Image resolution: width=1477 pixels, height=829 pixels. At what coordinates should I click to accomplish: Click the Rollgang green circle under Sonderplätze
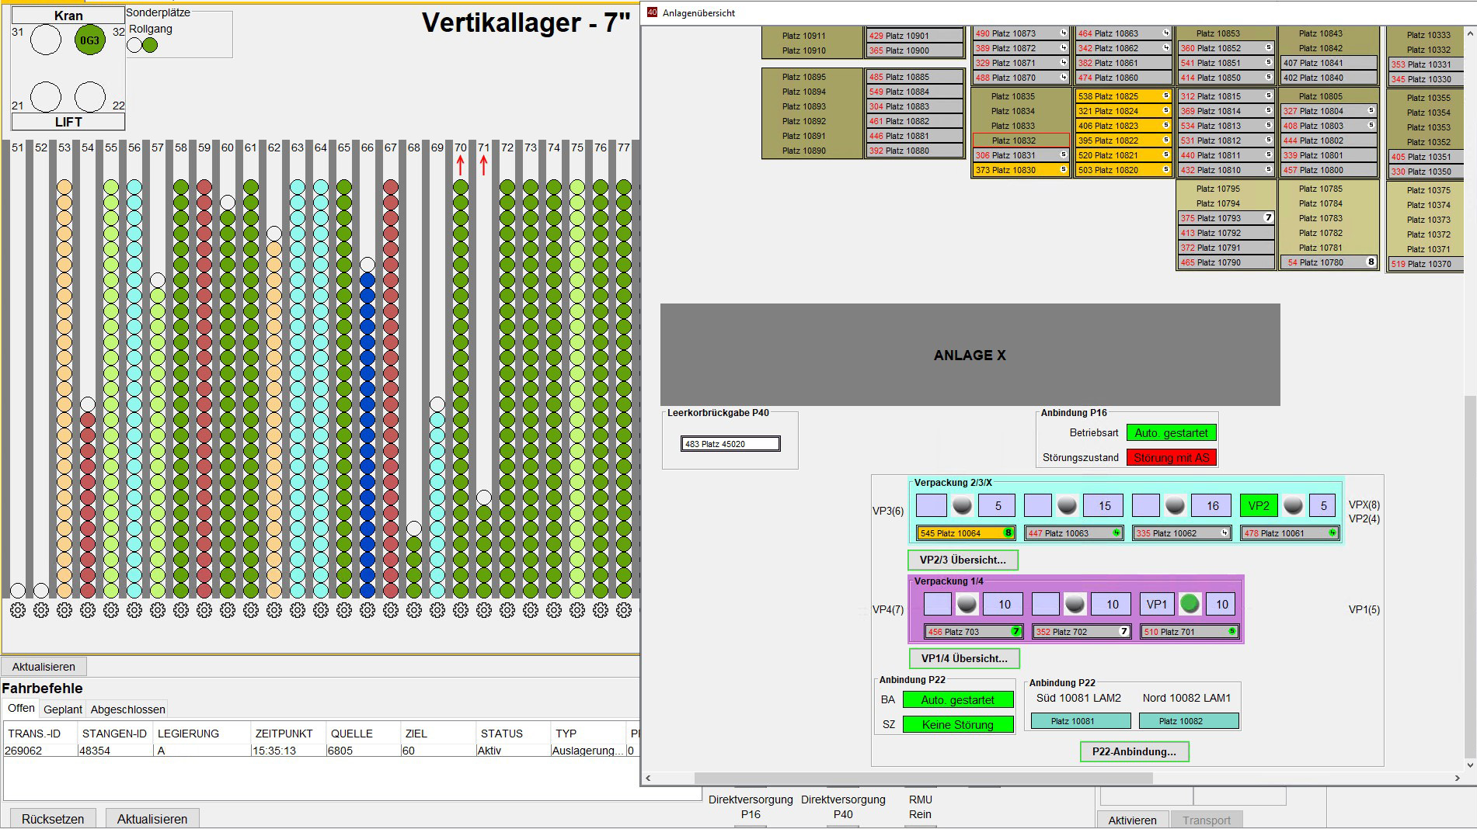tap(148, 45)
